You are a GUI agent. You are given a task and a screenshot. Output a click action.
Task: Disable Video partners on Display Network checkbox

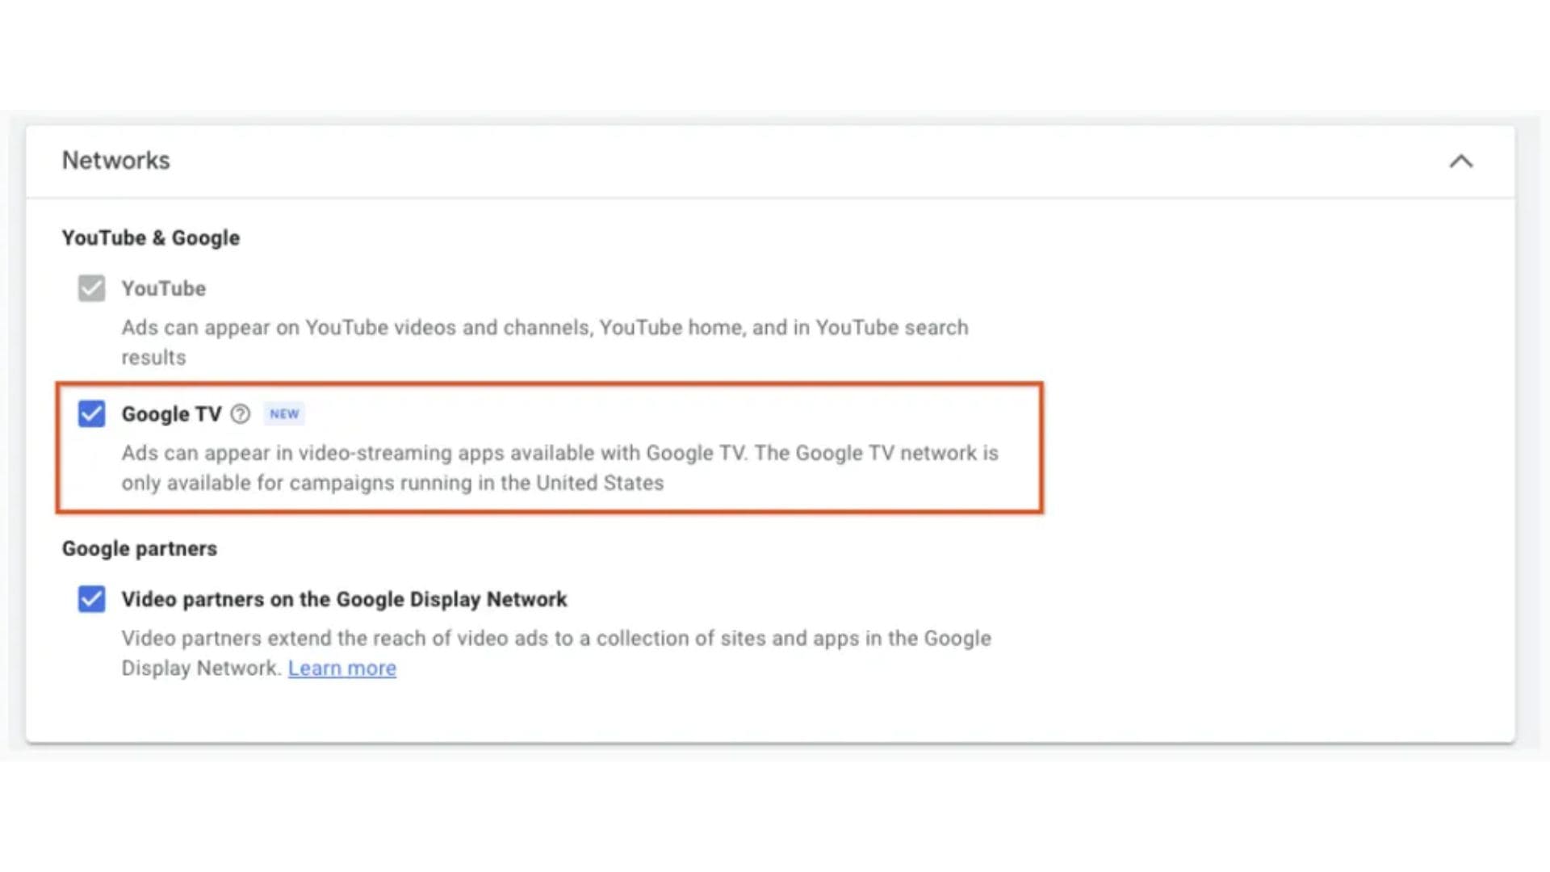[x=91, y=599]
